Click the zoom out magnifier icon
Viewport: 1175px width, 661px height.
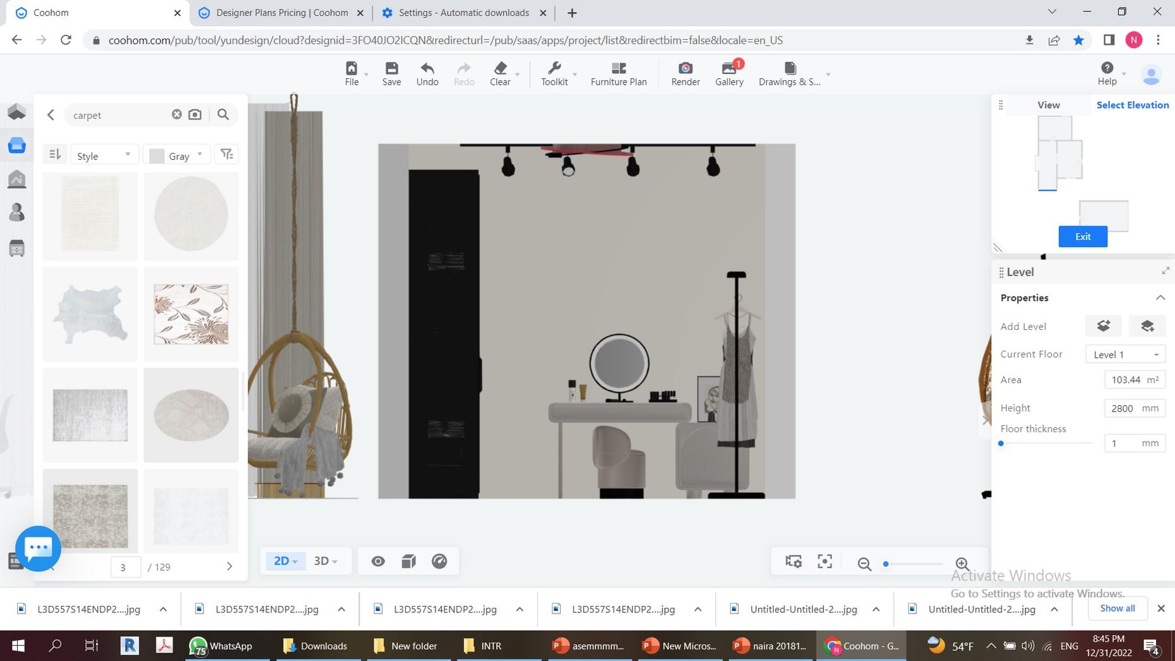pyautogui.click(x=864, y=564)
